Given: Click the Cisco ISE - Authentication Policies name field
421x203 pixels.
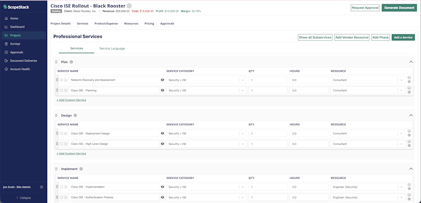Looking at the screenshot, I should click(114, 197).
